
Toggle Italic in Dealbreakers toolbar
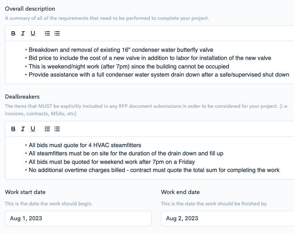coord(23,129)
